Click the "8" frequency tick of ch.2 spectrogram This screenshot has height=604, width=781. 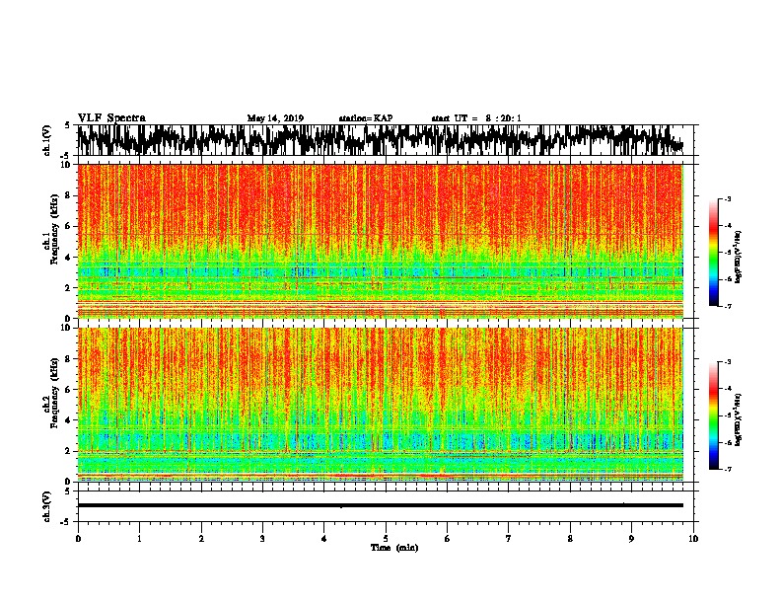tap(69, 359)
